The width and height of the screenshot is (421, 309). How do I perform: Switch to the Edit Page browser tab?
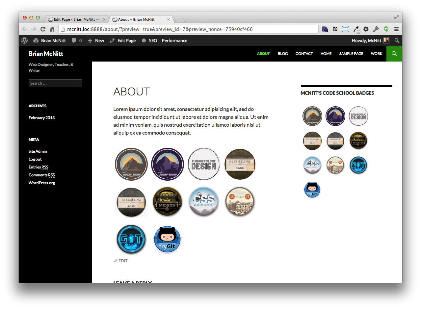click(x=76, y=19)
